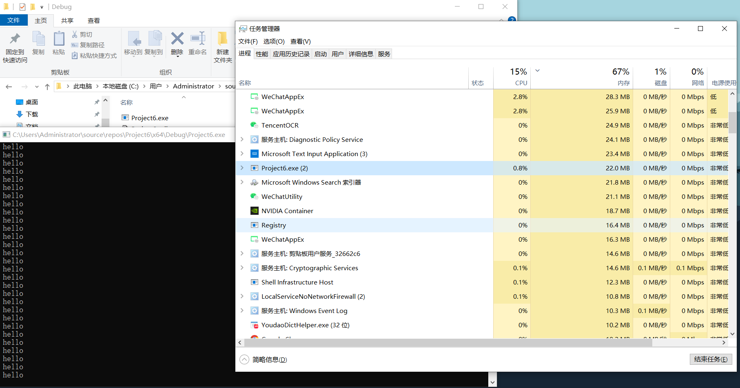Click the Paste shortcut item
Screen dimensions: 740x388
tap(94, 55)
